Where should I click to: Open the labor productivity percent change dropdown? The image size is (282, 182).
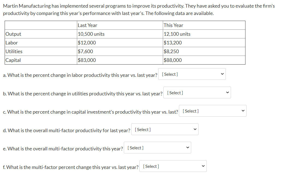[192, 74]
